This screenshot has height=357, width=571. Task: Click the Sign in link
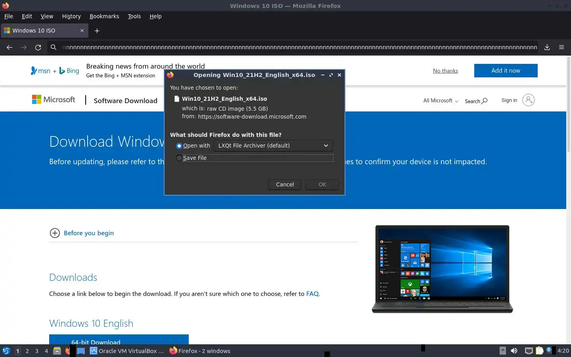point(509,100)
